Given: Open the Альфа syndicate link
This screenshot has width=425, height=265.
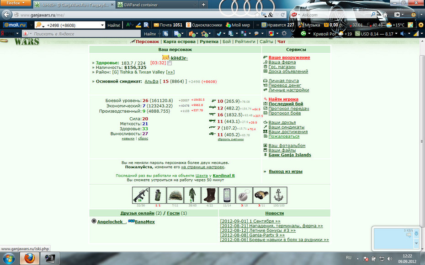Looking at the screenshot, I should (x=152, y=81).
